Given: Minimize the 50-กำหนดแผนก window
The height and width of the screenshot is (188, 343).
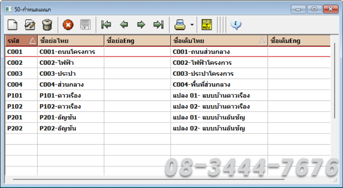Looking at the screenshot, I should click(x=298, y=9).
